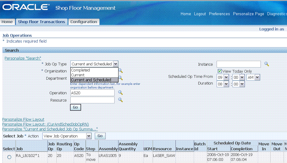This screenshot has width=287, height=163.
Task: Choose Current and Scheduled list option
Action: (x=94, y=80)
